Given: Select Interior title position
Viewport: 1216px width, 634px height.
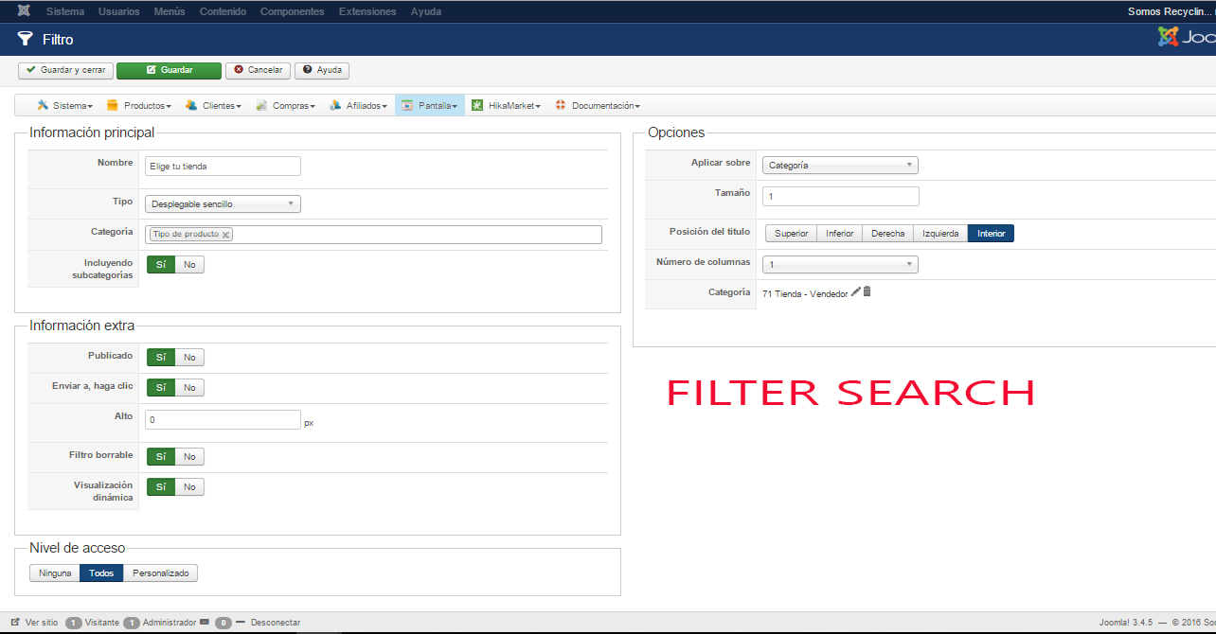Looking at the screenshot, I should [992, 234].
